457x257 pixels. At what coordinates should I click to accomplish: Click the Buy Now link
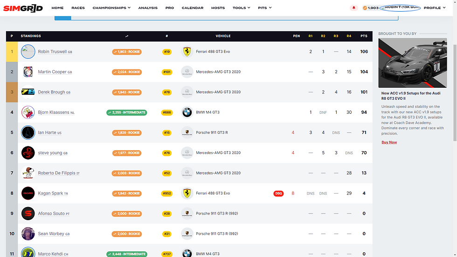389,142
